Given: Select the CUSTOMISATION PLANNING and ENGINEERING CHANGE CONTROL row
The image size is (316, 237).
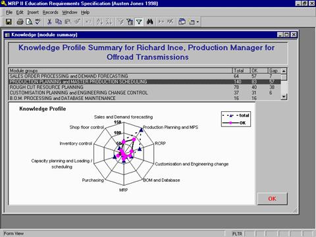Looking at the screenshot, I should 145,93.
